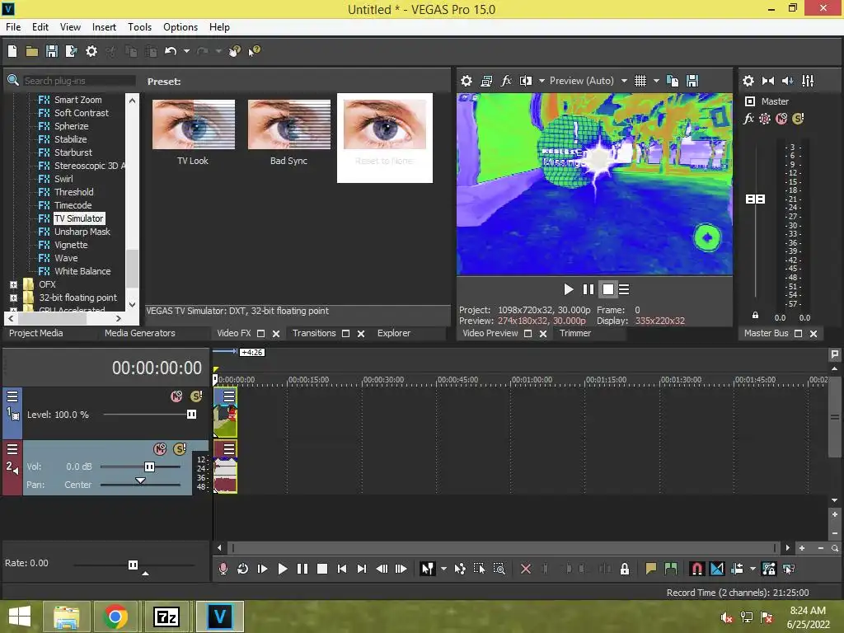Open the File menu
Viewport: 844px width, 633px height.
tap(13, 27)
